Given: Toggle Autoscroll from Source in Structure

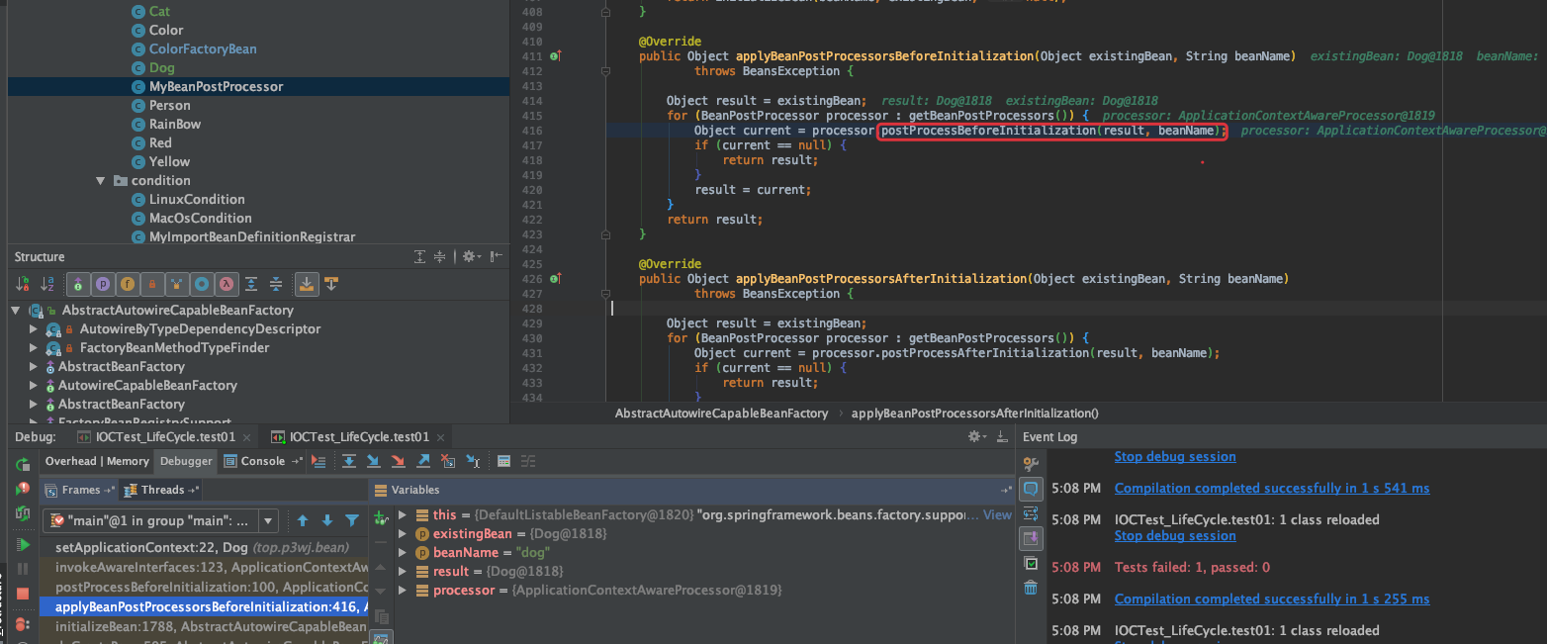Looking at the screenshot, I should tap(331, 284).
